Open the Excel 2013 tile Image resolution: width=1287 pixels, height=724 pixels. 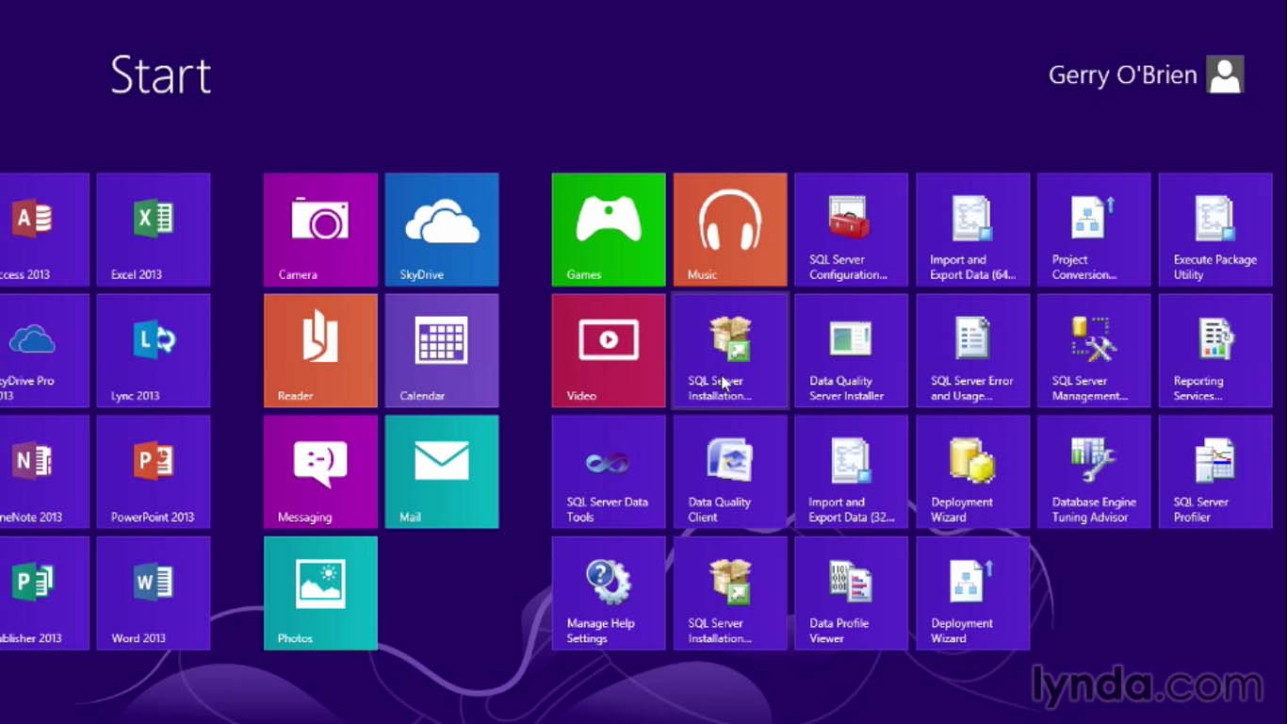[x=154, y=229]
